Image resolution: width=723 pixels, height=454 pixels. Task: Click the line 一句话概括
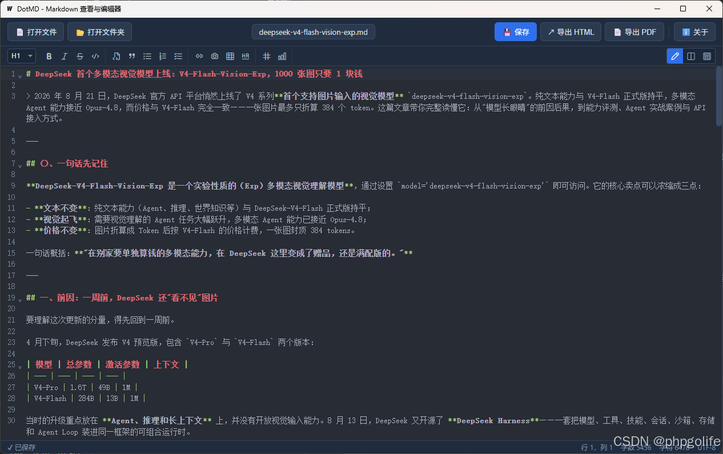(219, 253)
